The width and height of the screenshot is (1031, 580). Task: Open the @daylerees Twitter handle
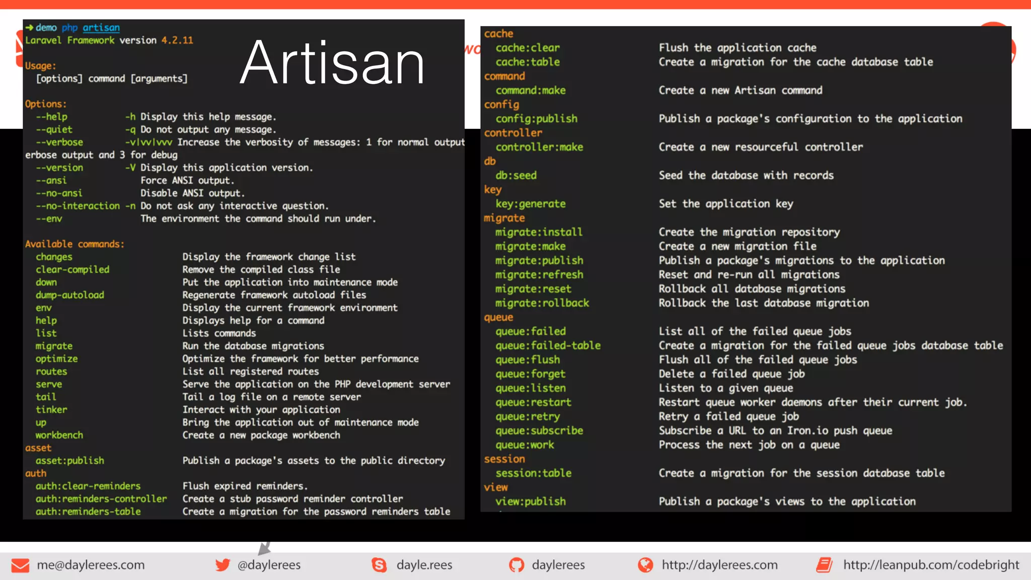click(x=269, y=565)
